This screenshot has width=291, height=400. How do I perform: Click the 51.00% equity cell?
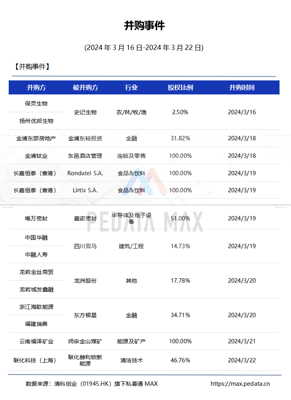(x=181, y=218)
